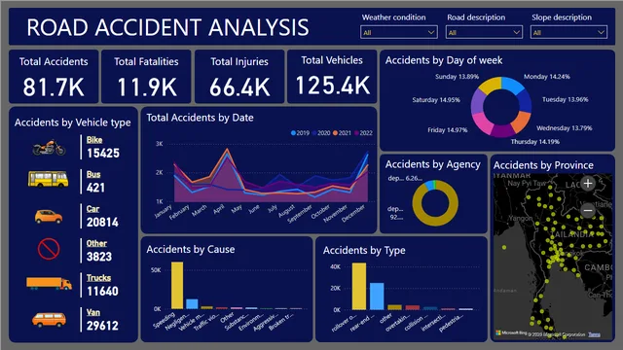This screenshot has width=623, height=350.
Task: Select the Total Accidents 81.7K card
Action: 54,77
